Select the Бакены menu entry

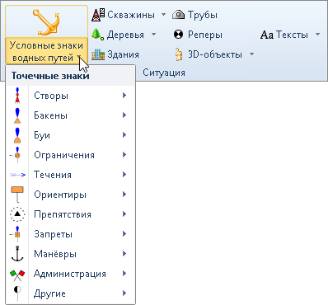point(70,115)
